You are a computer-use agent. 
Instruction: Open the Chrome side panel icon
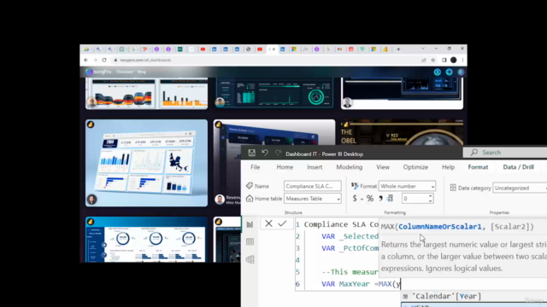click(x=444, y=60)
